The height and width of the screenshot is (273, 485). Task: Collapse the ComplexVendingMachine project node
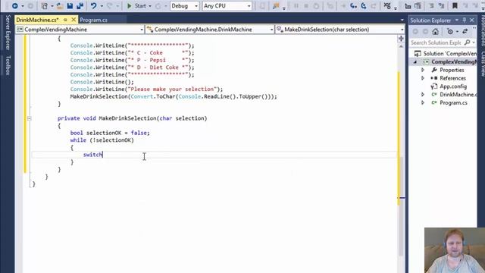415,62
